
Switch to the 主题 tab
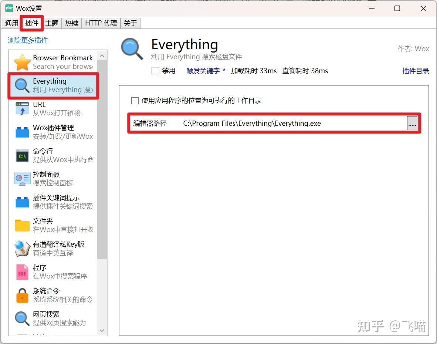(52, 23)
